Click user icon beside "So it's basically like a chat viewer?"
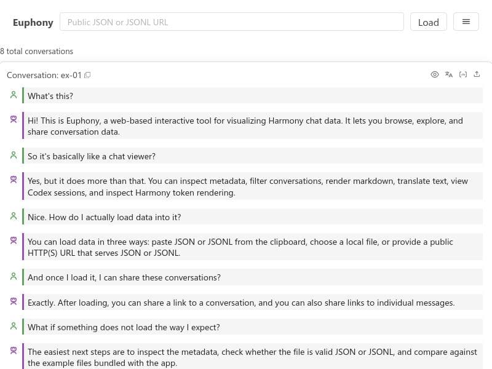 point(14,156)
